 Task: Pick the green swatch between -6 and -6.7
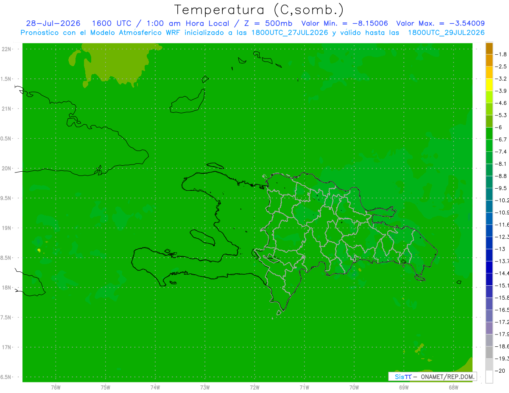pos(489,134)
